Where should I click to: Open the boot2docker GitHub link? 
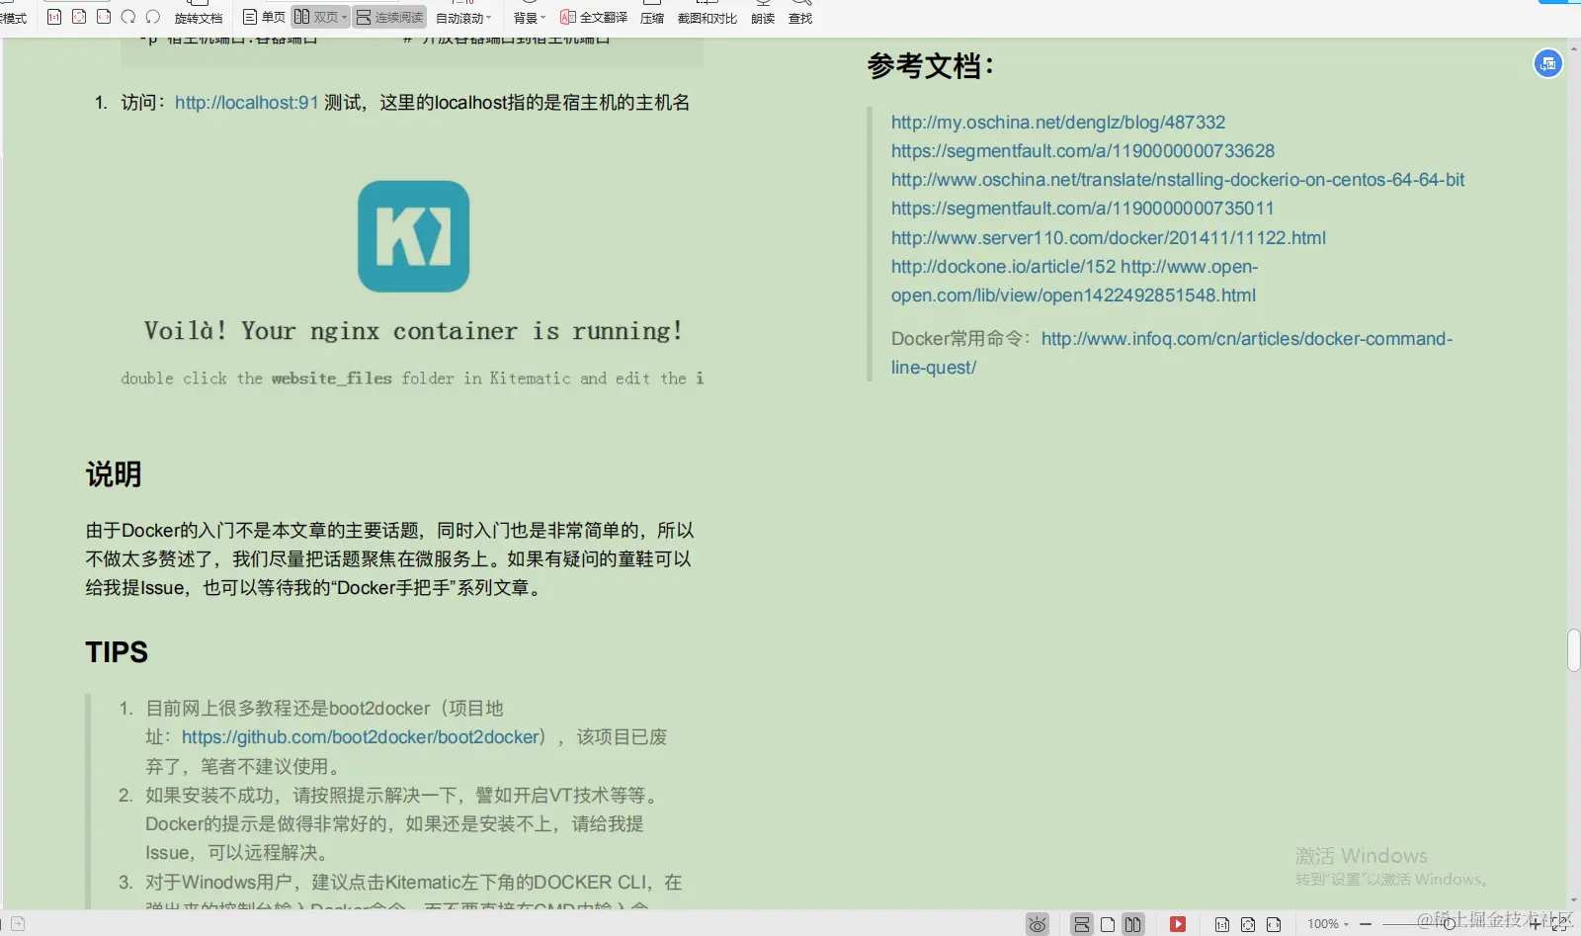coord(360,736)
